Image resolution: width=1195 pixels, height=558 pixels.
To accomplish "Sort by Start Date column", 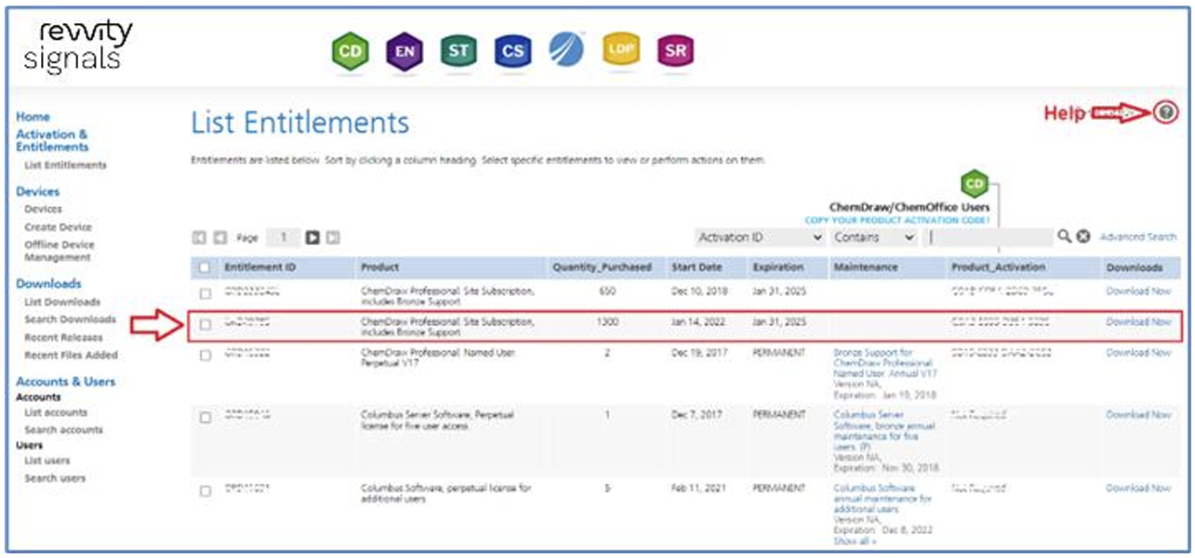I will 697,267.
